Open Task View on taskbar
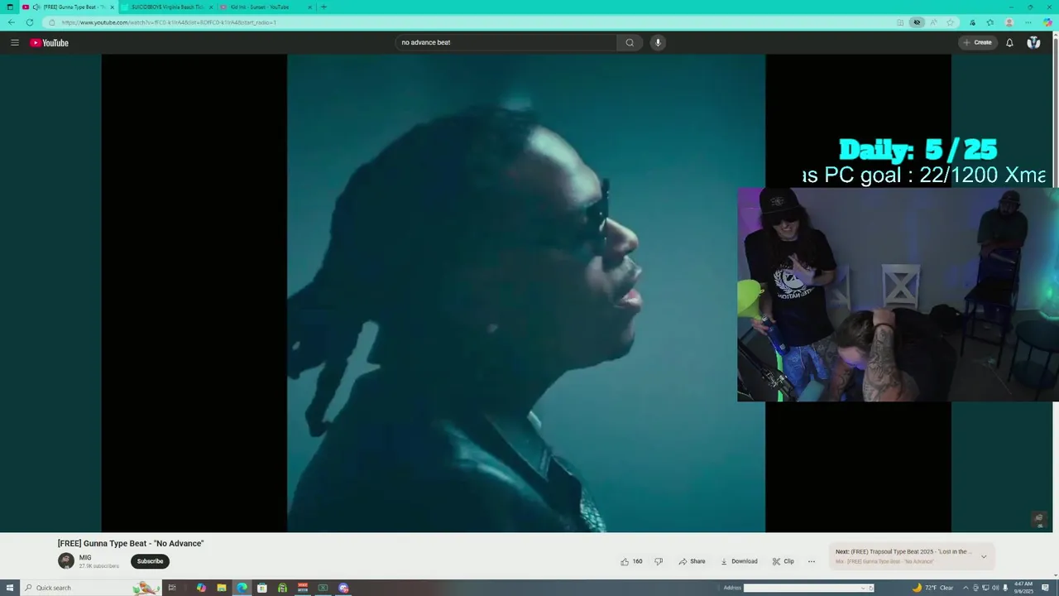The height and width of the screenshot is (596, 1059). 172,588
